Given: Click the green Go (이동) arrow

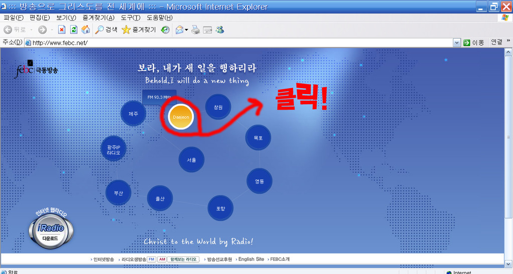Looking at the screenshot, I should pyautogui.click(x=467, y=43).
